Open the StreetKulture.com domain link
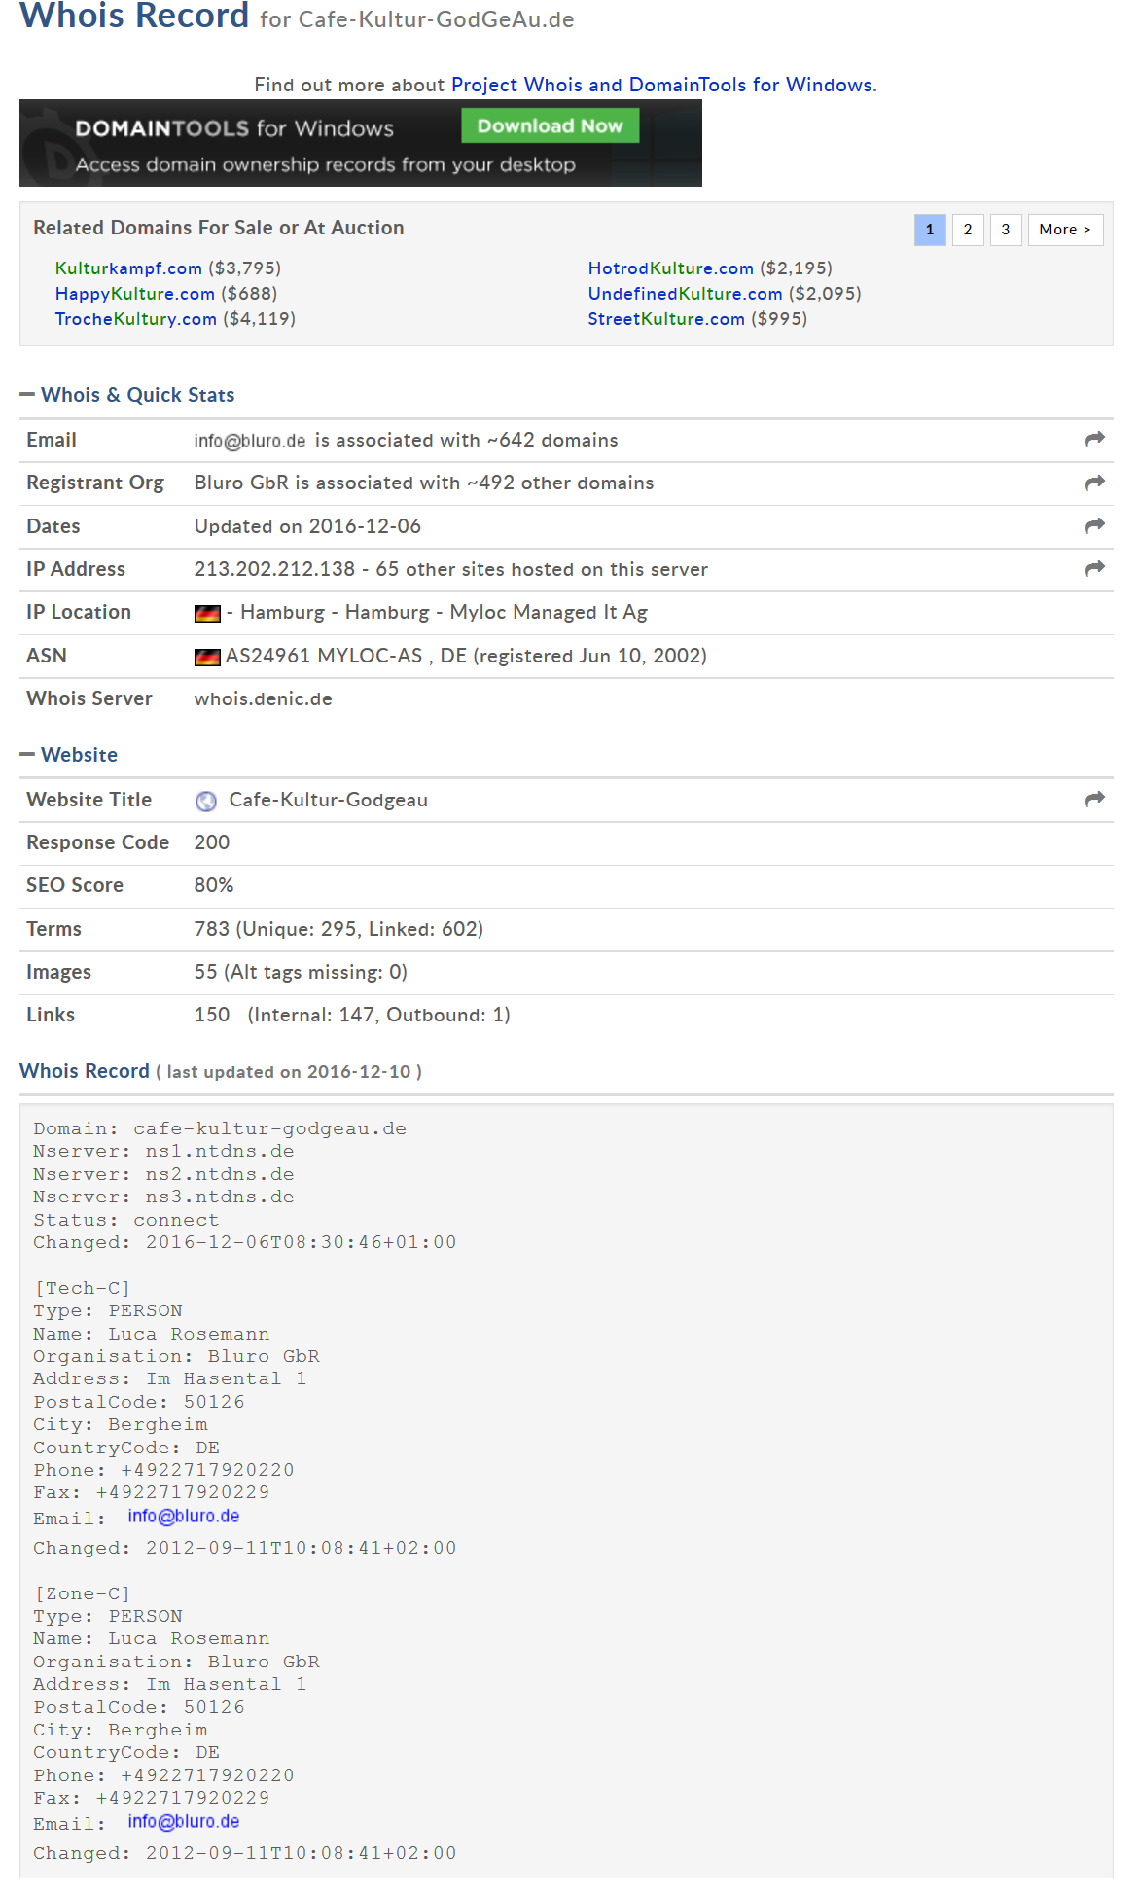This screenshot has height=1896, width=1138. coord(666,319)
